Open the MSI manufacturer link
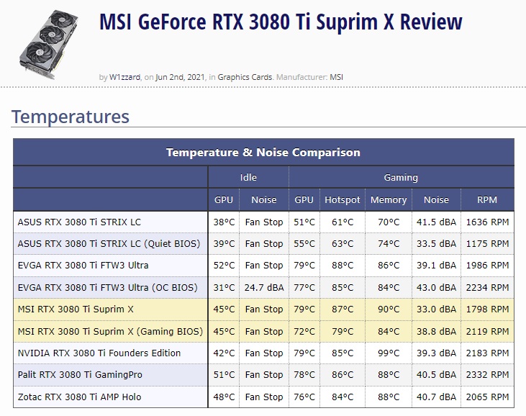This screenshot has width=526, height=416. pyautogui.click(x=337, y=77)
